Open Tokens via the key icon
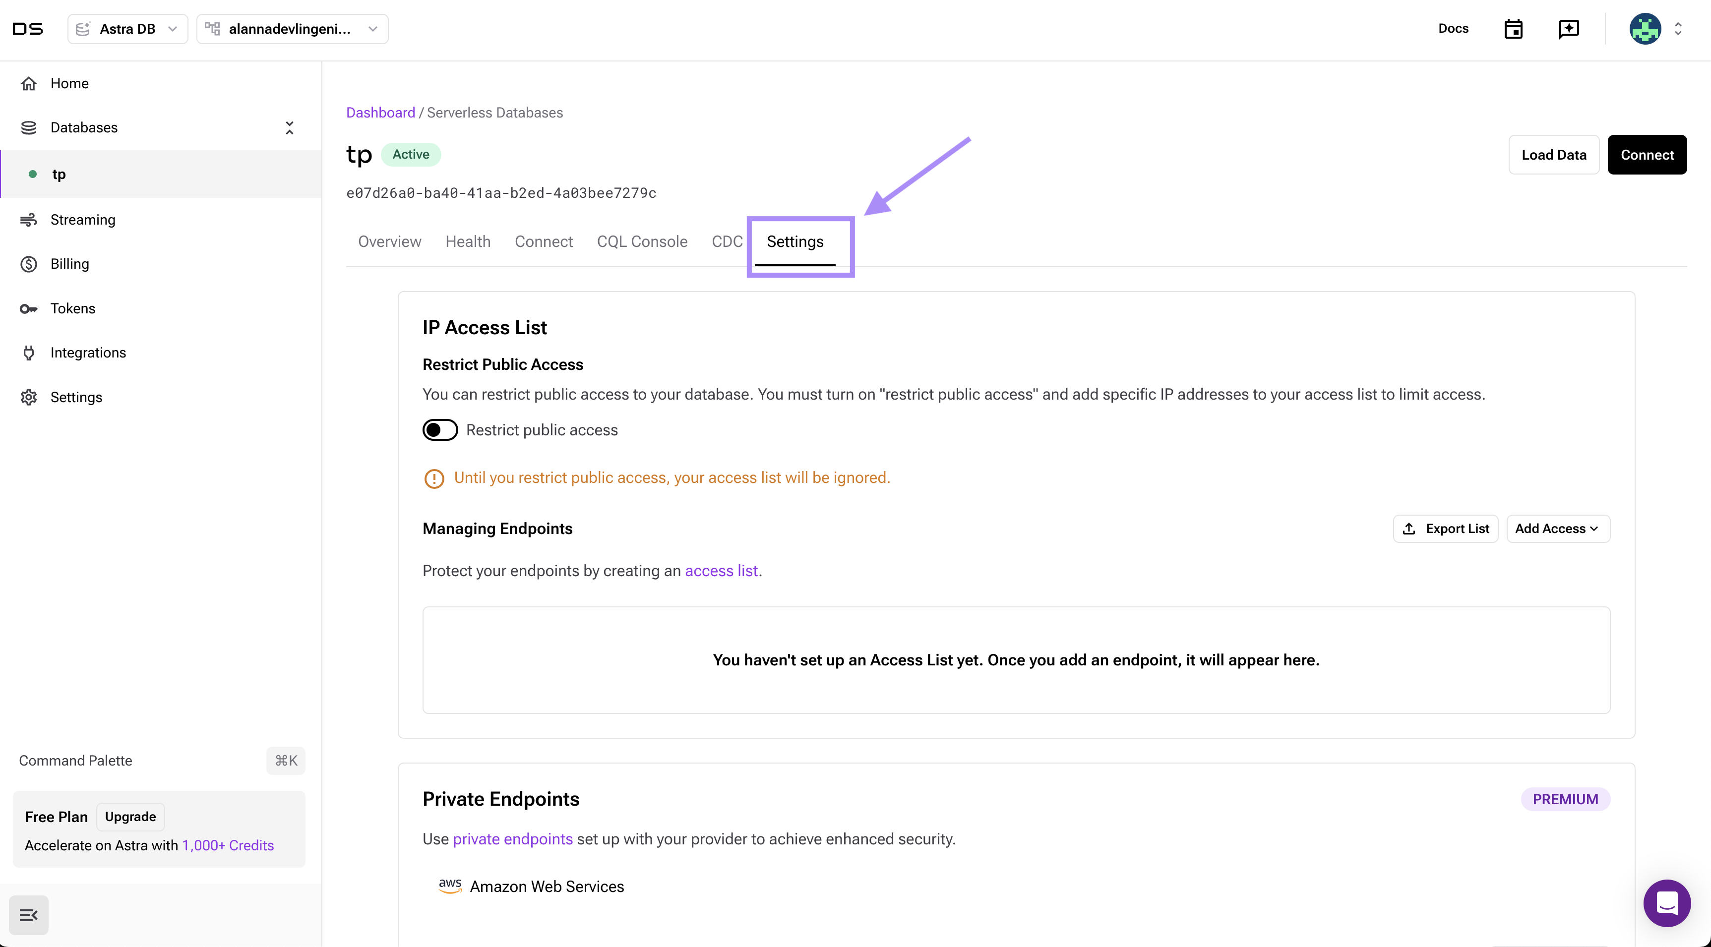Viewport: 1711px width, 947px height. coord(29,308)
